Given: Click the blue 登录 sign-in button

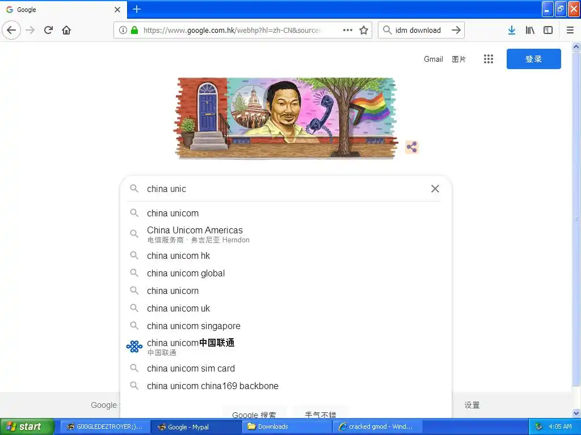Looking at the screenshot, I should click(533, 59).
